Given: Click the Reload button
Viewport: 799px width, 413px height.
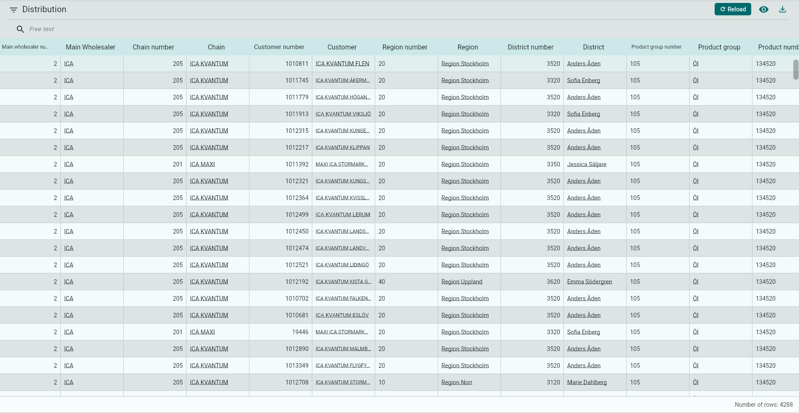Looking at the screenshot, I should pos(733,9).
